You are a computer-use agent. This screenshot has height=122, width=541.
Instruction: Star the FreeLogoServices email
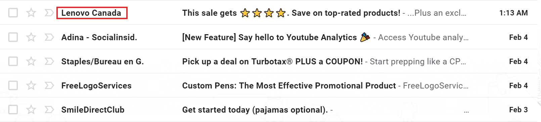tap(31, 85)
